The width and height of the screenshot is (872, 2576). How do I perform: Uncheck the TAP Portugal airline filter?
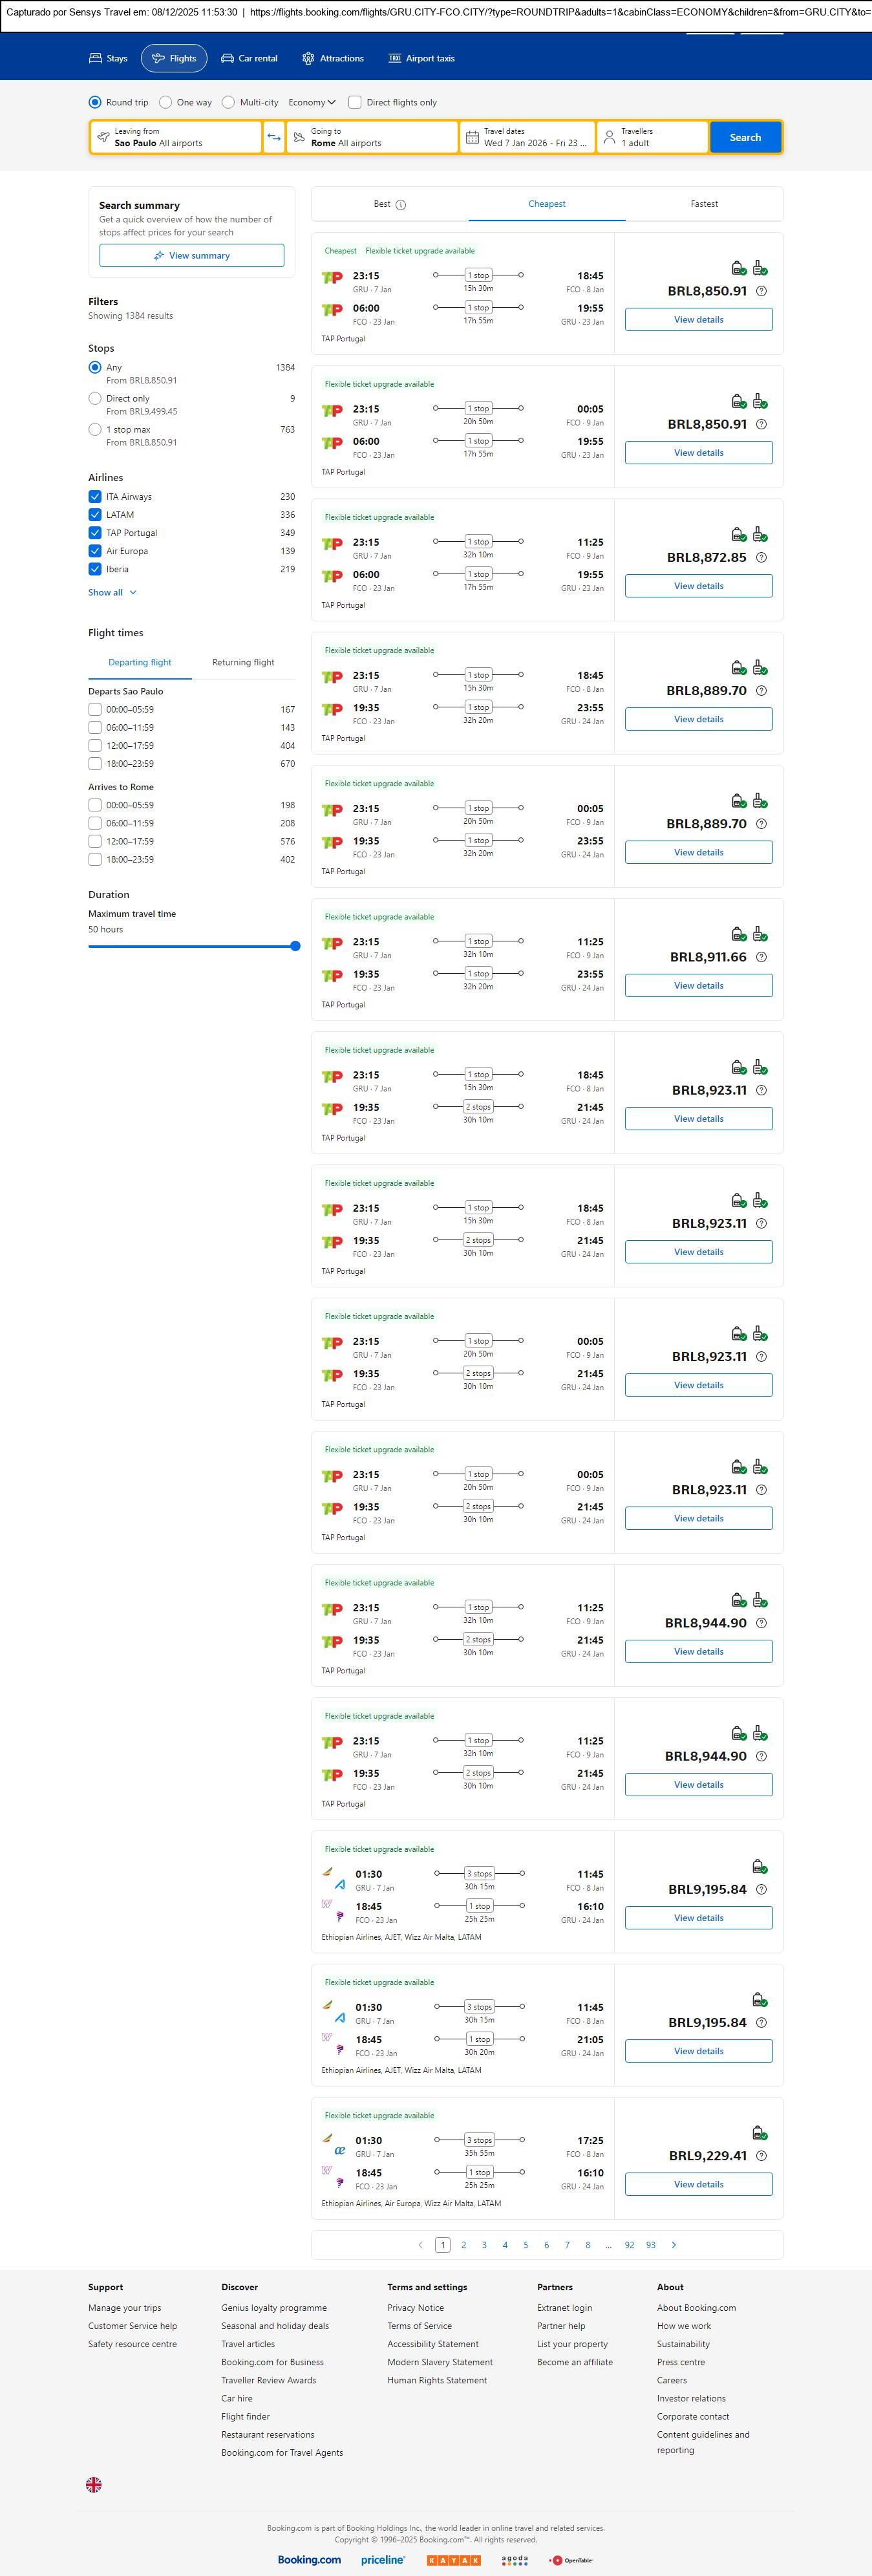pyautogui.click(x=95, y=533)
